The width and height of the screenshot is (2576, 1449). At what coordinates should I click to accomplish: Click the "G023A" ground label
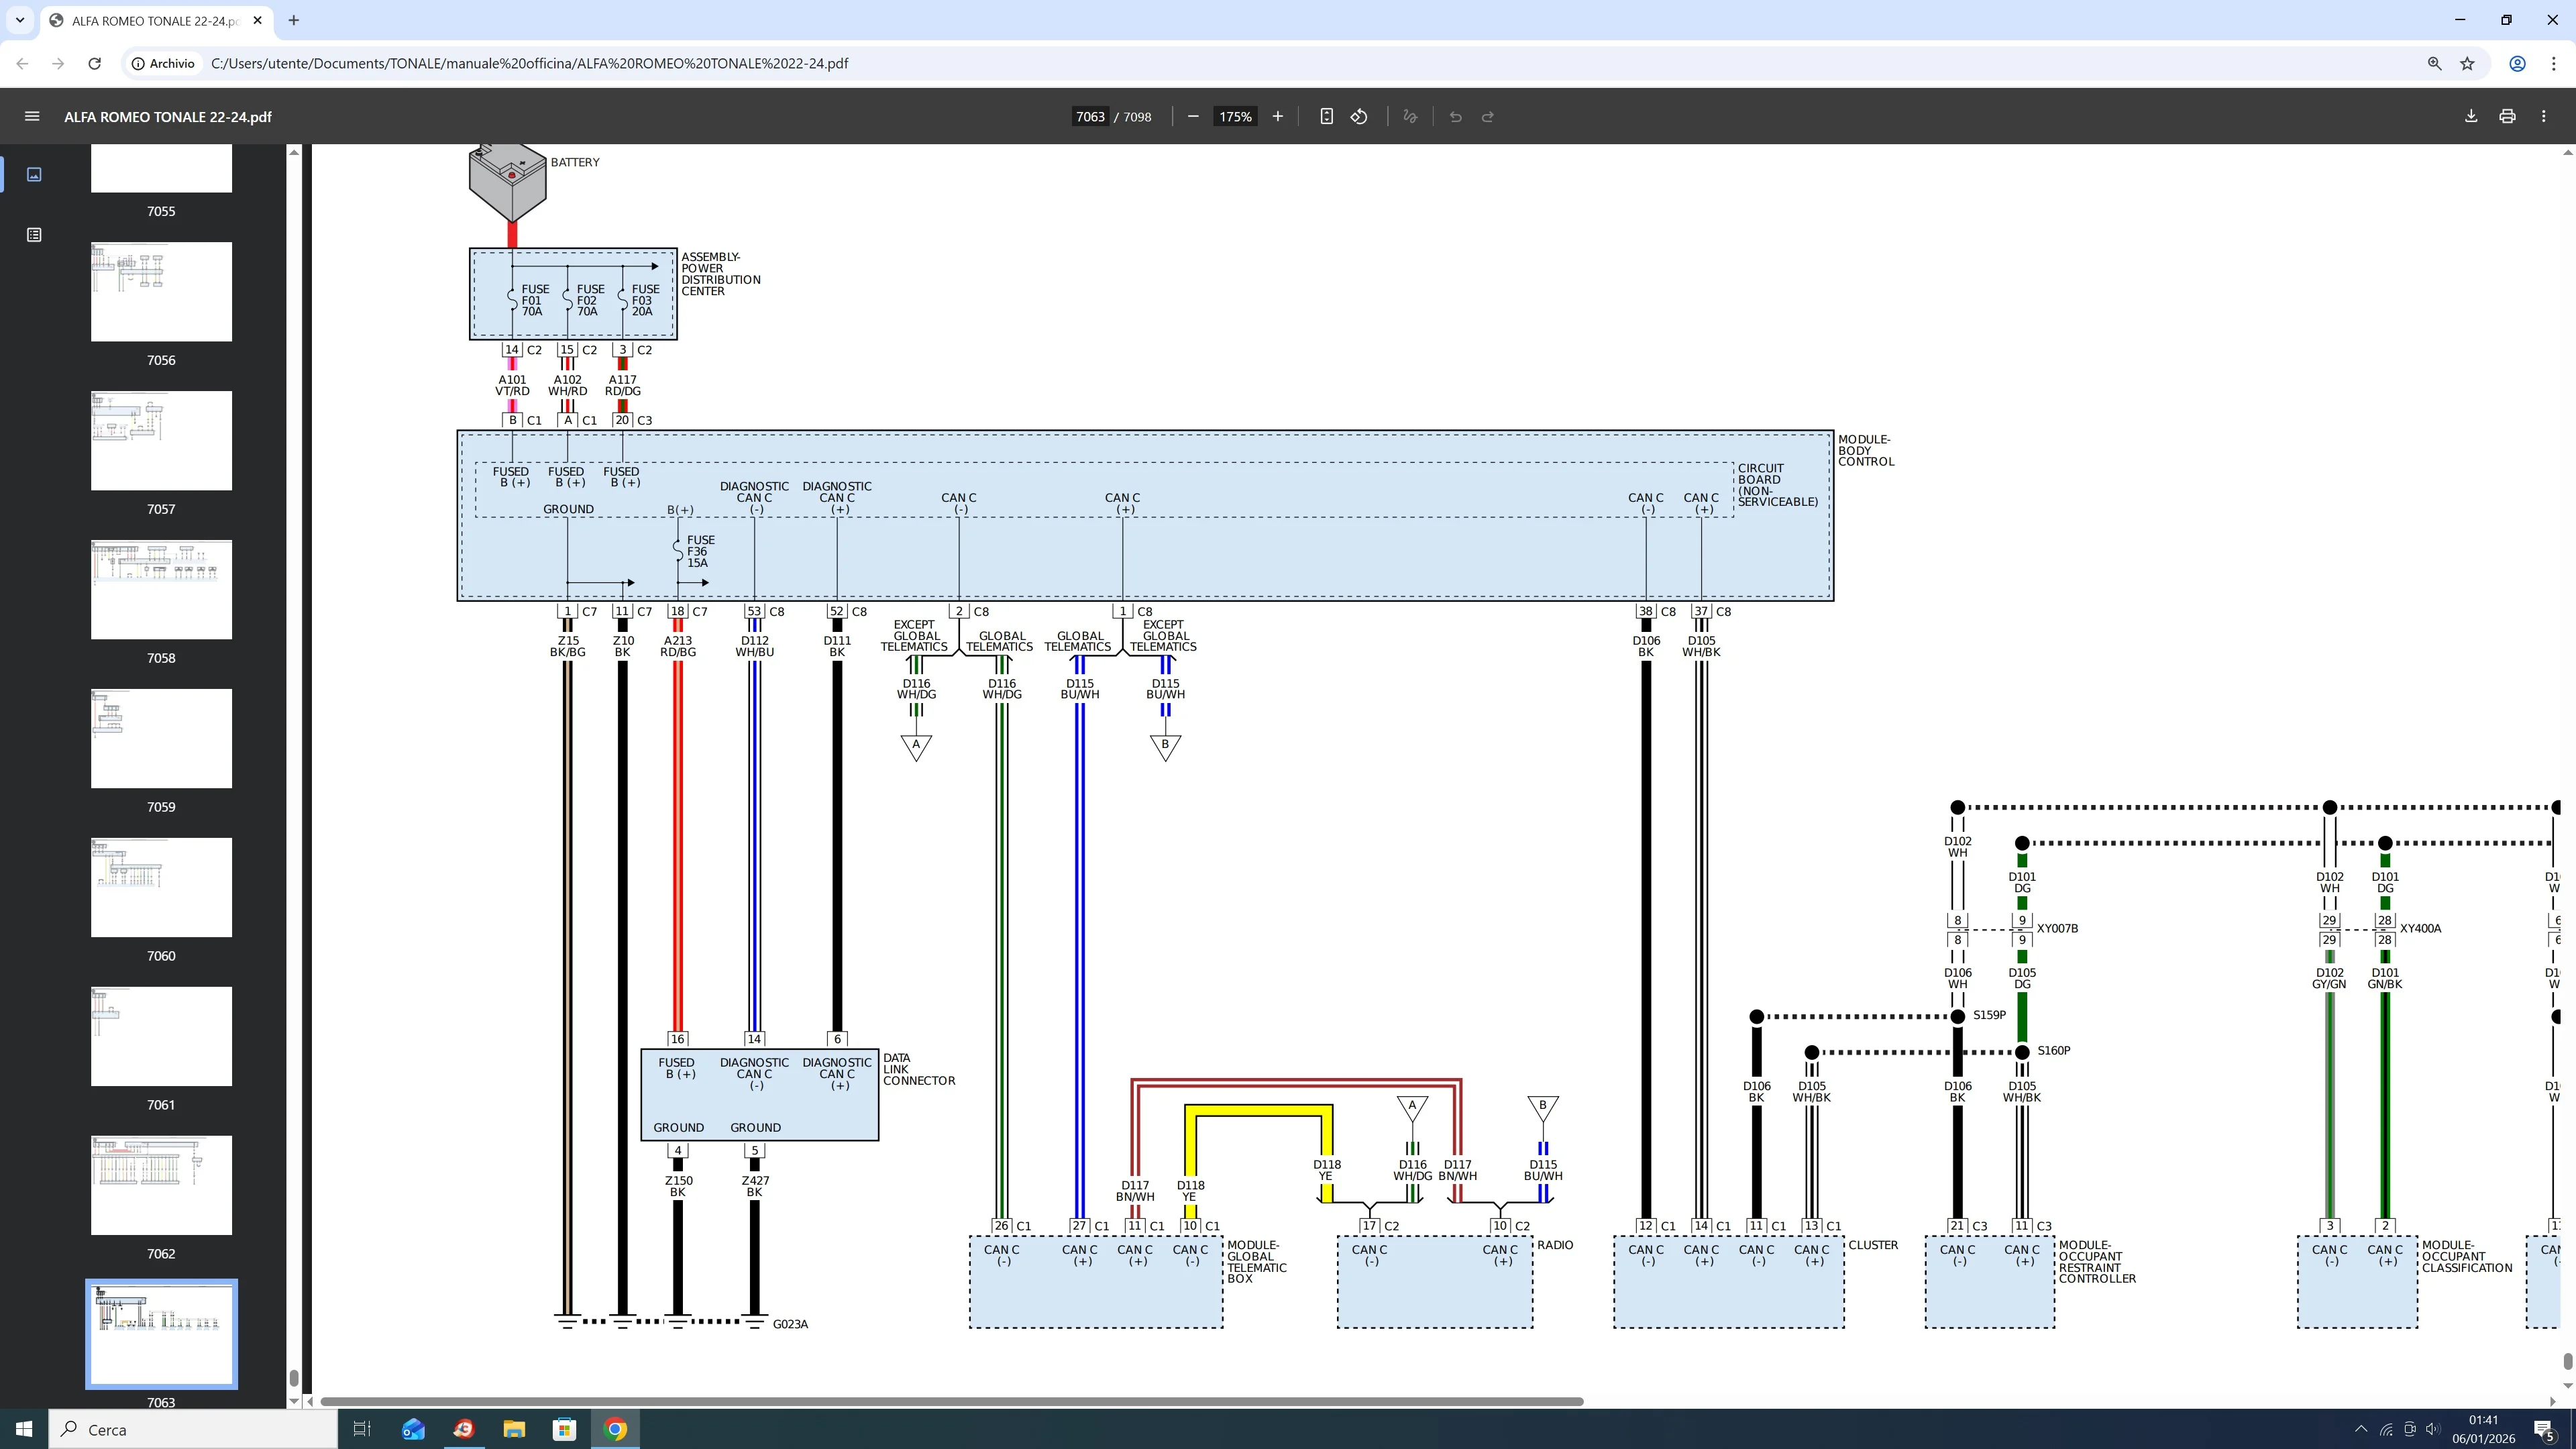[x=790, y=1324]
